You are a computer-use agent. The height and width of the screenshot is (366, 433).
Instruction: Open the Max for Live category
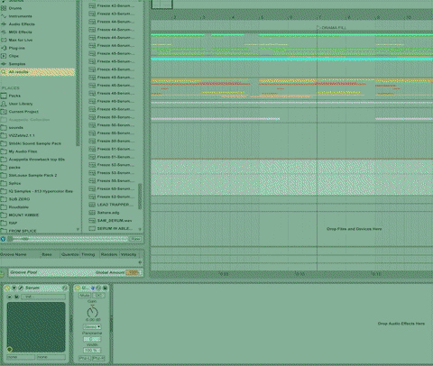click(x=21, y=40)
